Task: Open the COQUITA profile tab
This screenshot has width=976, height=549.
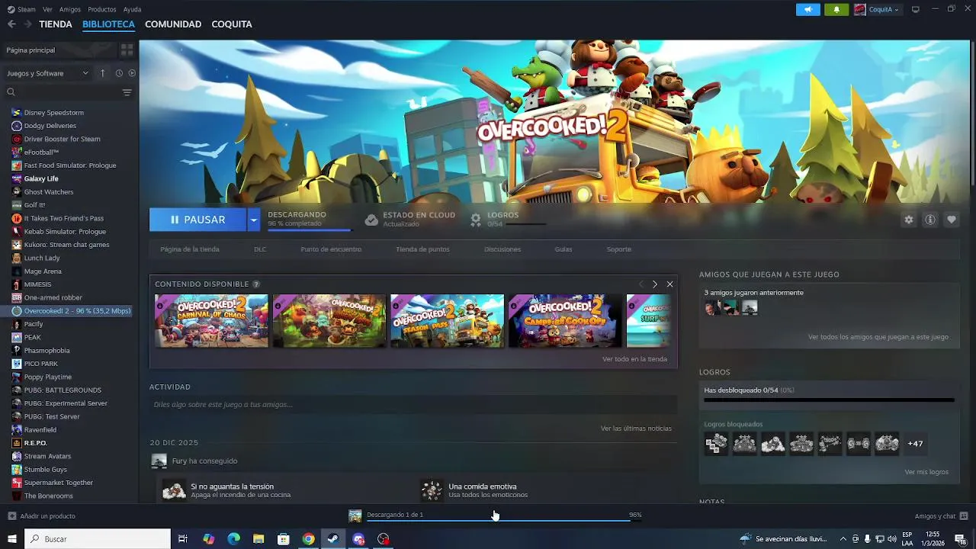Action: click(x=232, y=24)
